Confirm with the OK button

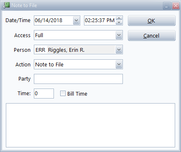(x=152, y=20)
